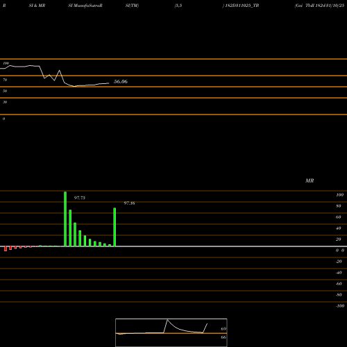Click the first red negative bar

pos(6,248)
